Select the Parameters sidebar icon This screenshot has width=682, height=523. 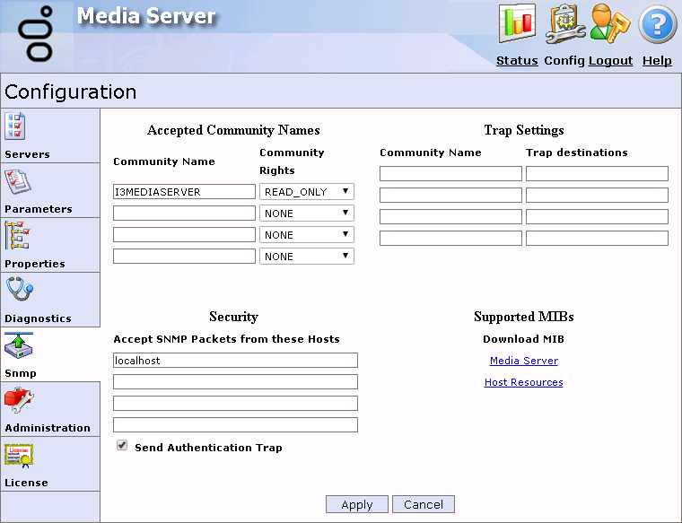18,182
